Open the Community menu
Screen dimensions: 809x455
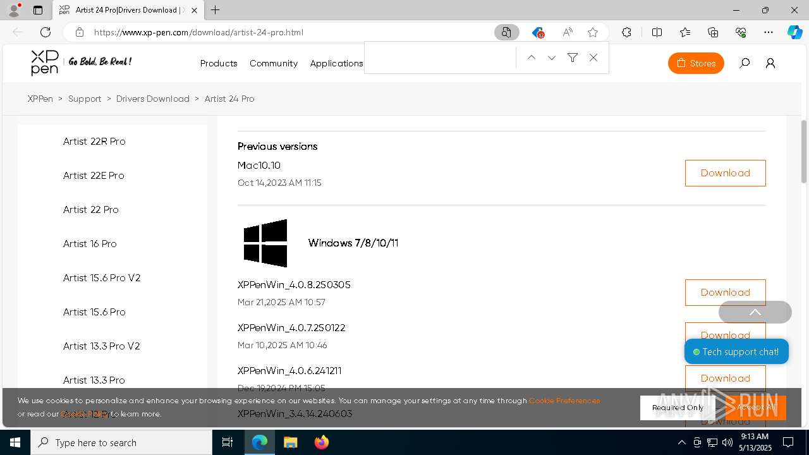tap(274, 63)
